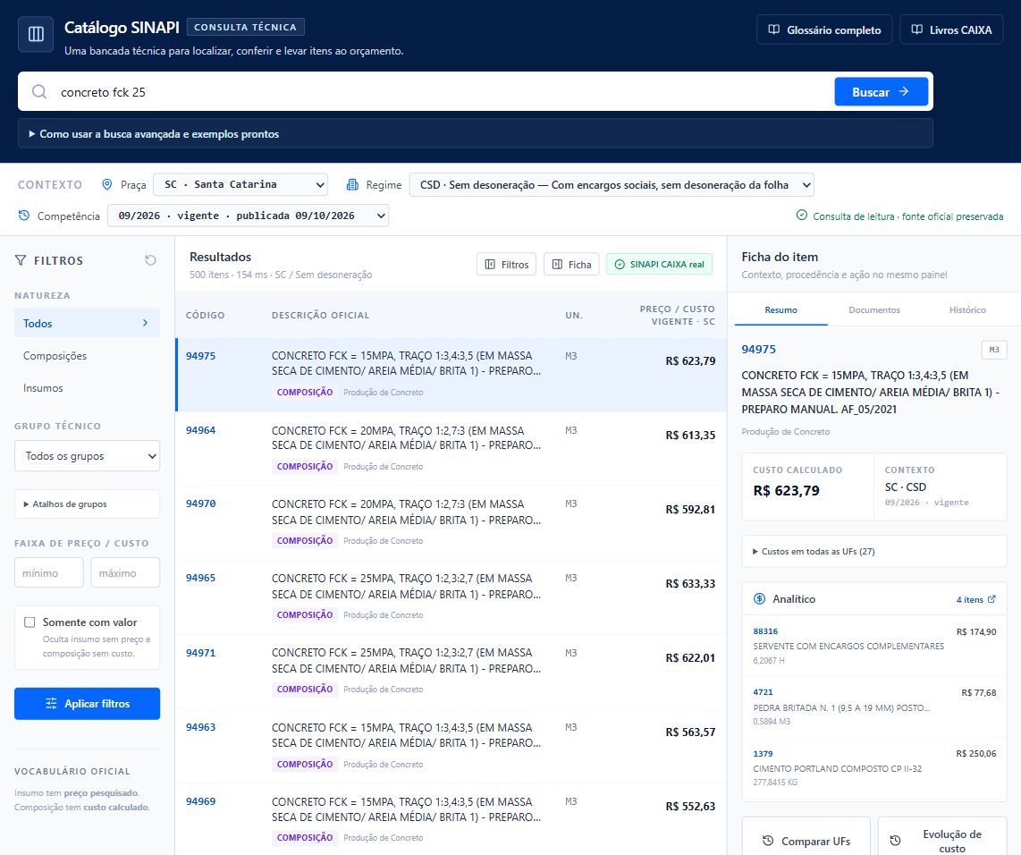Screen dimensions: 1021x855
Task: Click the M3 unit badge in Ficha
Action: pyautogui.click(x=993, y=350)
